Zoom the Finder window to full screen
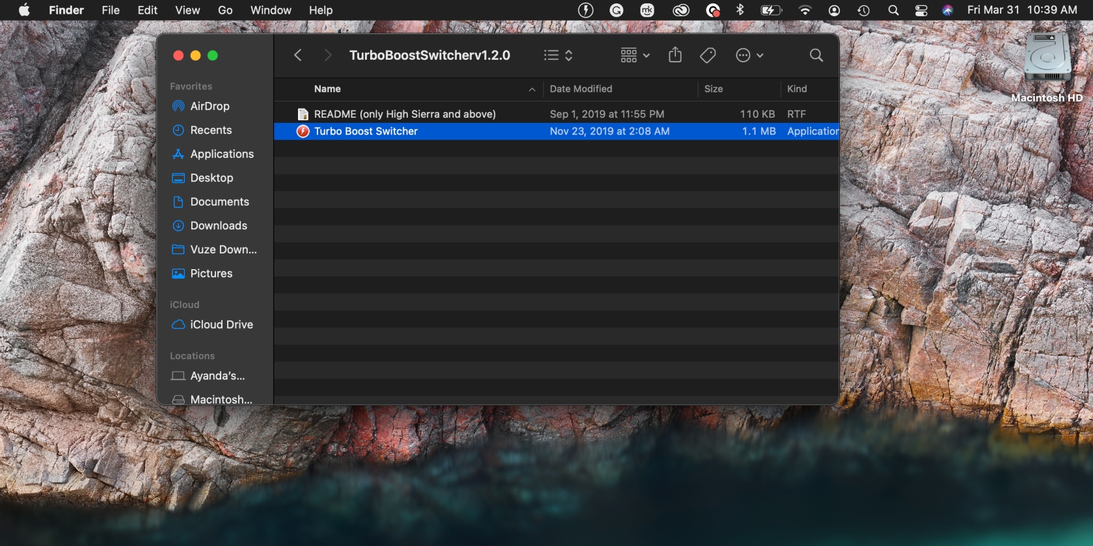This screenshot has width=1093, height=546. [x=213, y=56]
